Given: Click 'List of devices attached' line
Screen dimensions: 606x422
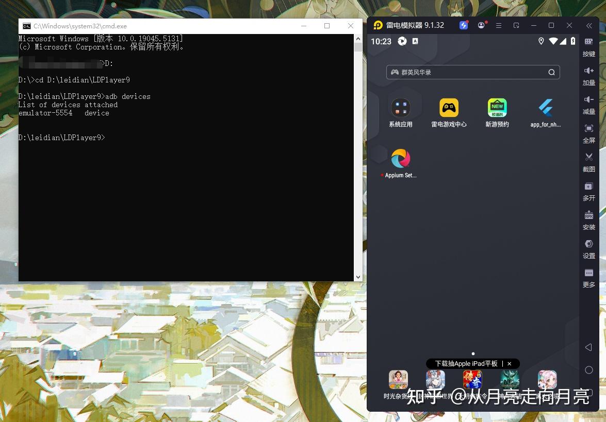Looking at the screenshot, I should click(68, 105).
